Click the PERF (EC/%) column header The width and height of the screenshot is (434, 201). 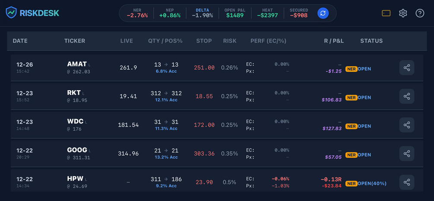pyautogui.click(x=268, y=41)
